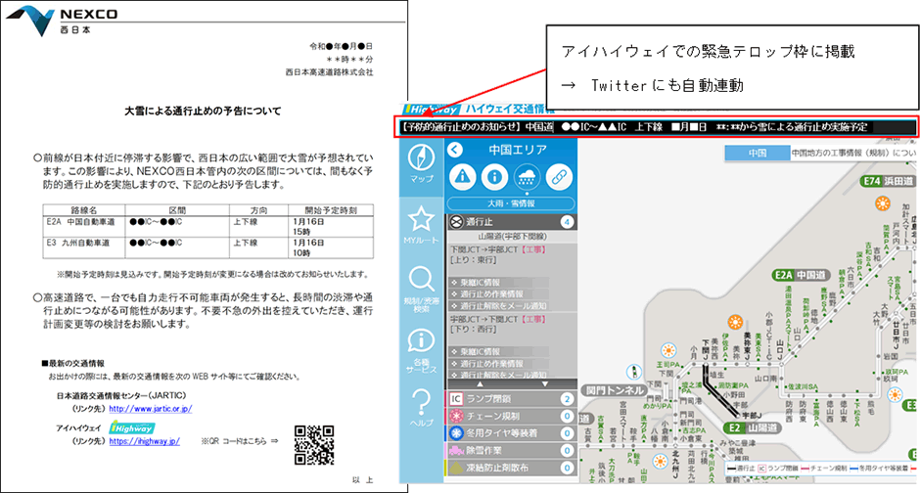The width and height of the screenshot is (920, 493).
Task: Select the 大雨・雪情報 pill tab
Action: point(511,203)
